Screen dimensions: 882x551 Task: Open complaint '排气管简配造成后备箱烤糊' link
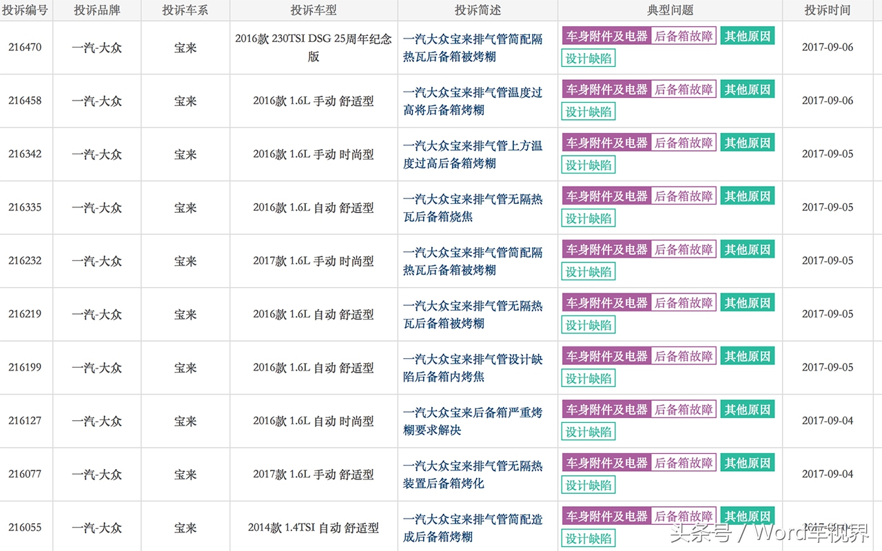coord(473,528)
